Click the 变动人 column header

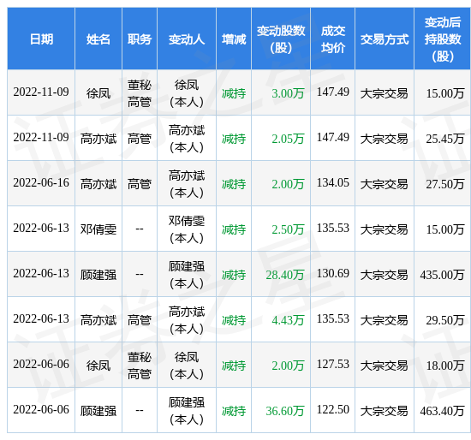click(187, 39)
